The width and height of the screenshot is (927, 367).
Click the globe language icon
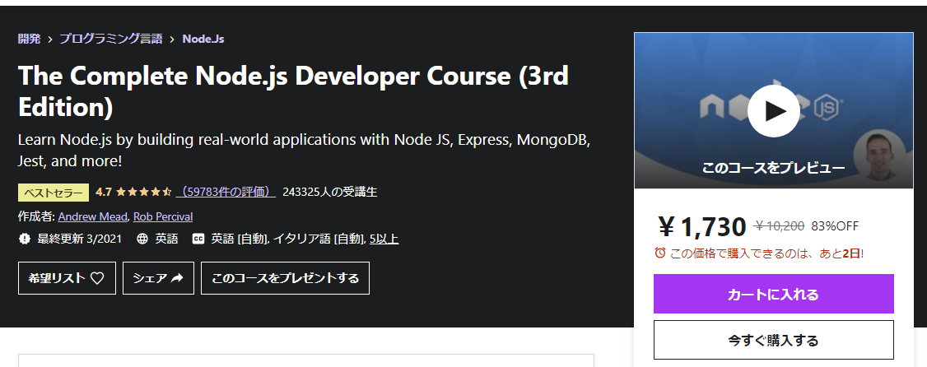point(142,239)
